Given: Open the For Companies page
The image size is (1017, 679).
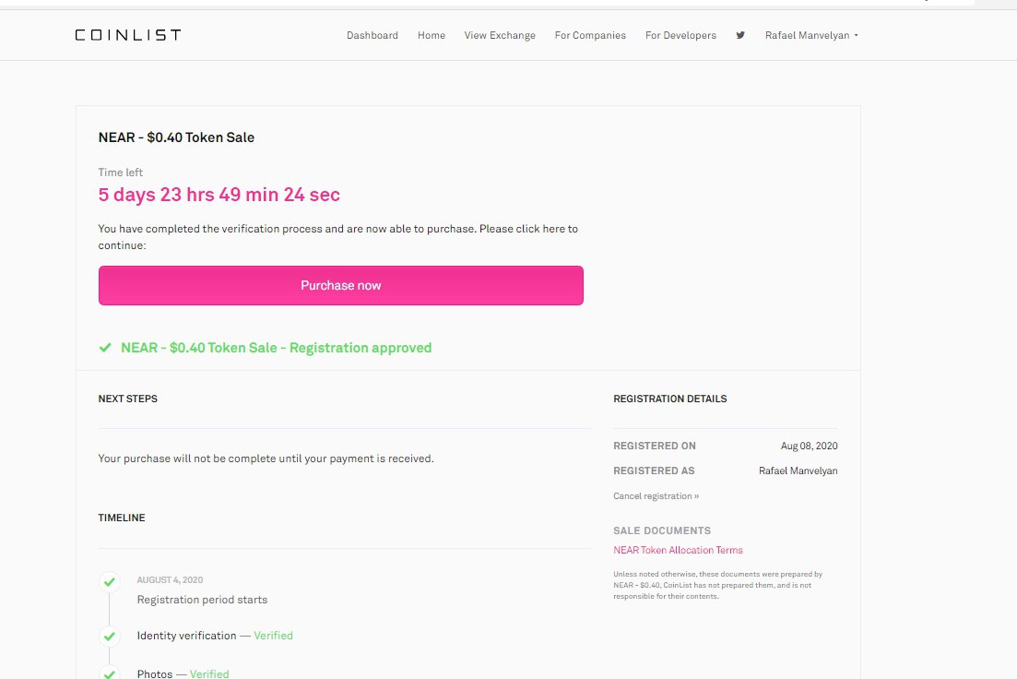Looking at the screenshot, I should (x=590, y=35).
